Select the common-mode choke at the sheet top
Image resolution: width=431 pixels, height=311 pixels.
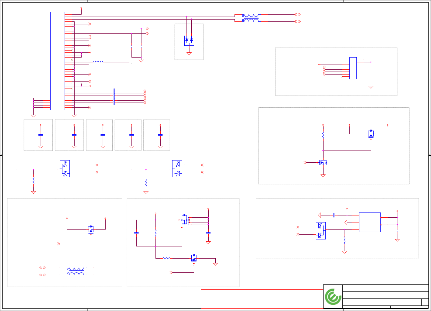click(250, 18)
